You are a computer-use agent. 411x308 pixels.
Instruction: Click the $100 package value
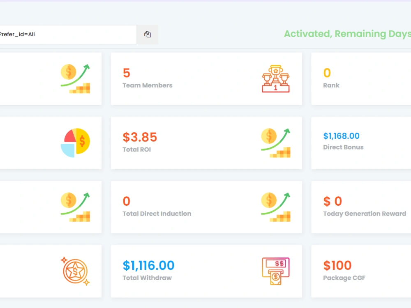click(x=337, y=265)
